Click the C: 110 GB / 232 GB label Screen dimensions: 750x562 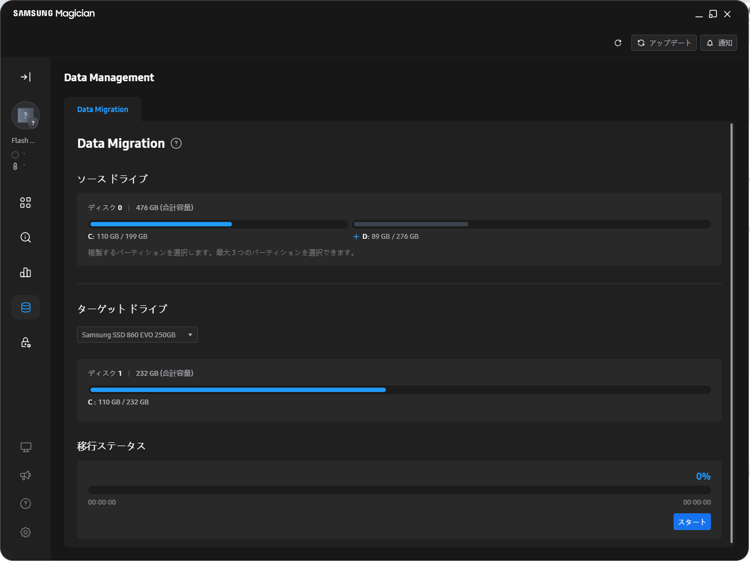coord(118,402)
